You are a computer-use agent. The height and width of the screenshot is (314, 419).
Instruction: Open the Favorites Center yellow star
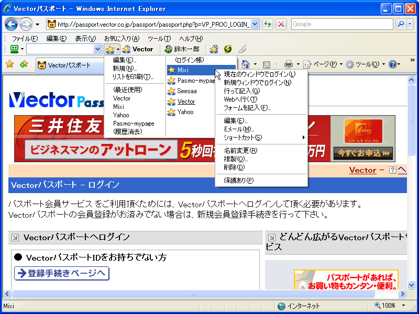point(9,64)
